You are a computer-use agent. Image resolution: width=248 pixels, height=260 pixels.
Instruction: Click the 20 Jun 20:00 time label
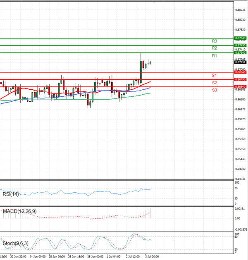click(x=18, y=257)
